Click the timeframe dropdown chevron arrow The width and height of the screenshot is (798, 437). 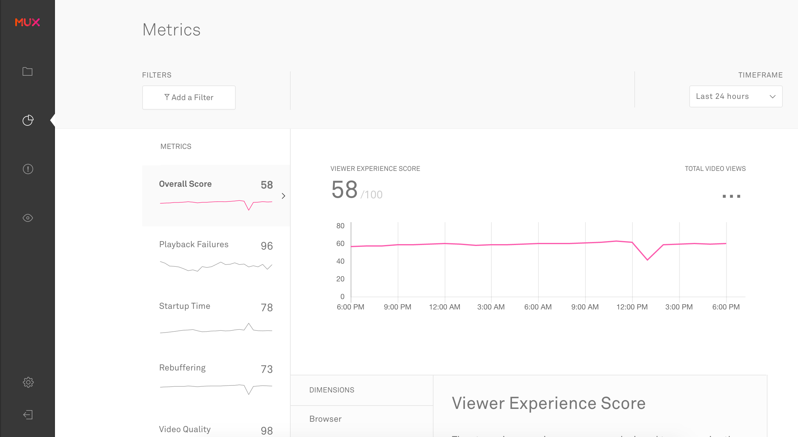click(773, 97)
